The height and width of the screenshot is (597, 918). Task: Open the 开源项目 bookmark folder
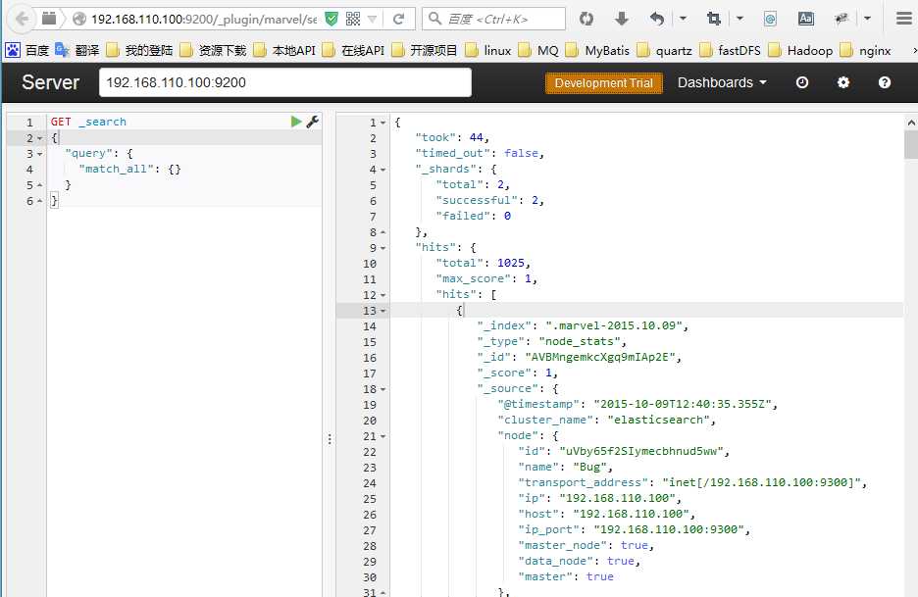(425, 50)
